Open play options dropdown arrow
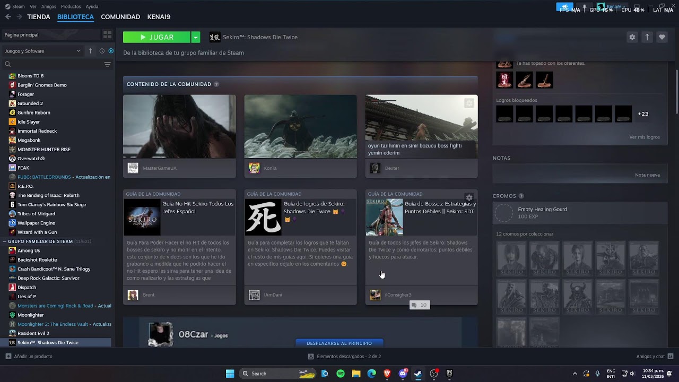Viewport: 679px width, 382px height. tap(196, 37)
